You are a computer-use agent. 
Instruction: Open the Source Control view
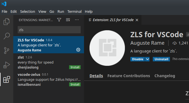pyautogui.click(x=7, y=51)
